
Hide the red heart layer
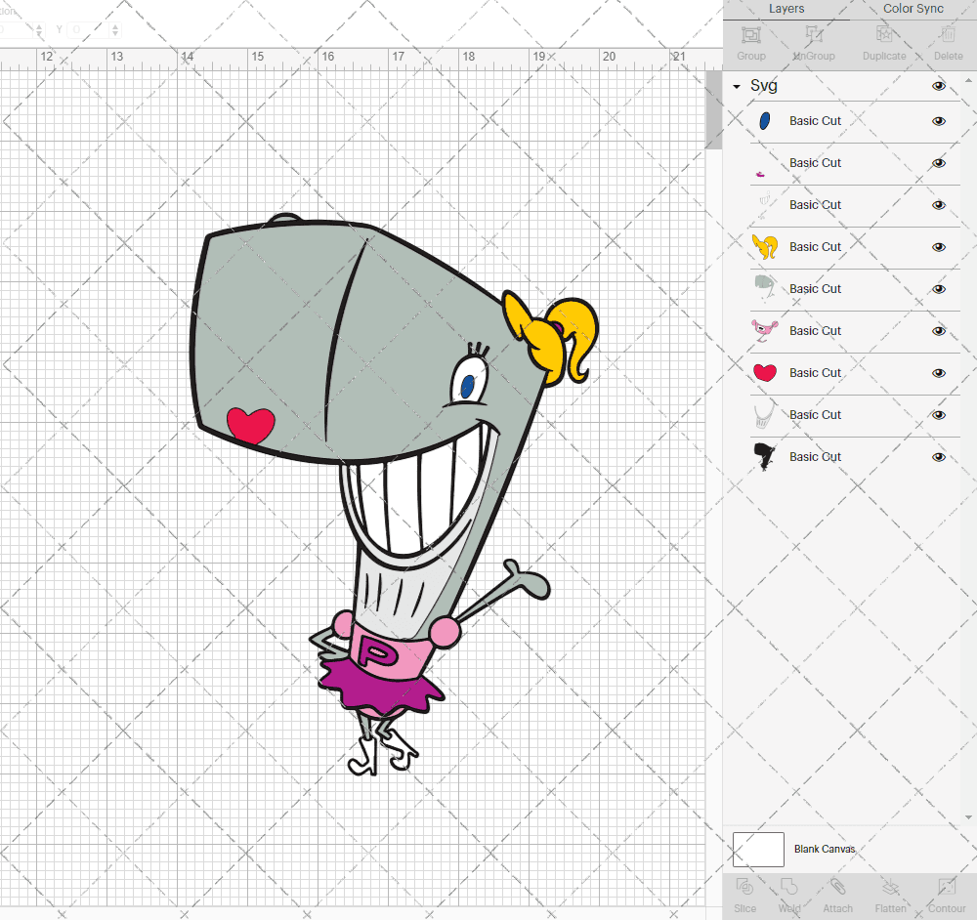tap(938, 373)
